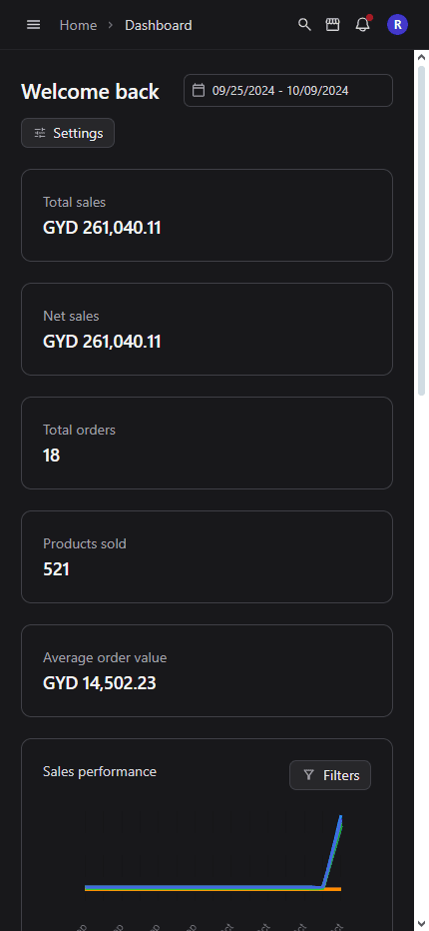Go to Home breadcrumb link
This screenshot has height=931, width=429.
[79, 25]
